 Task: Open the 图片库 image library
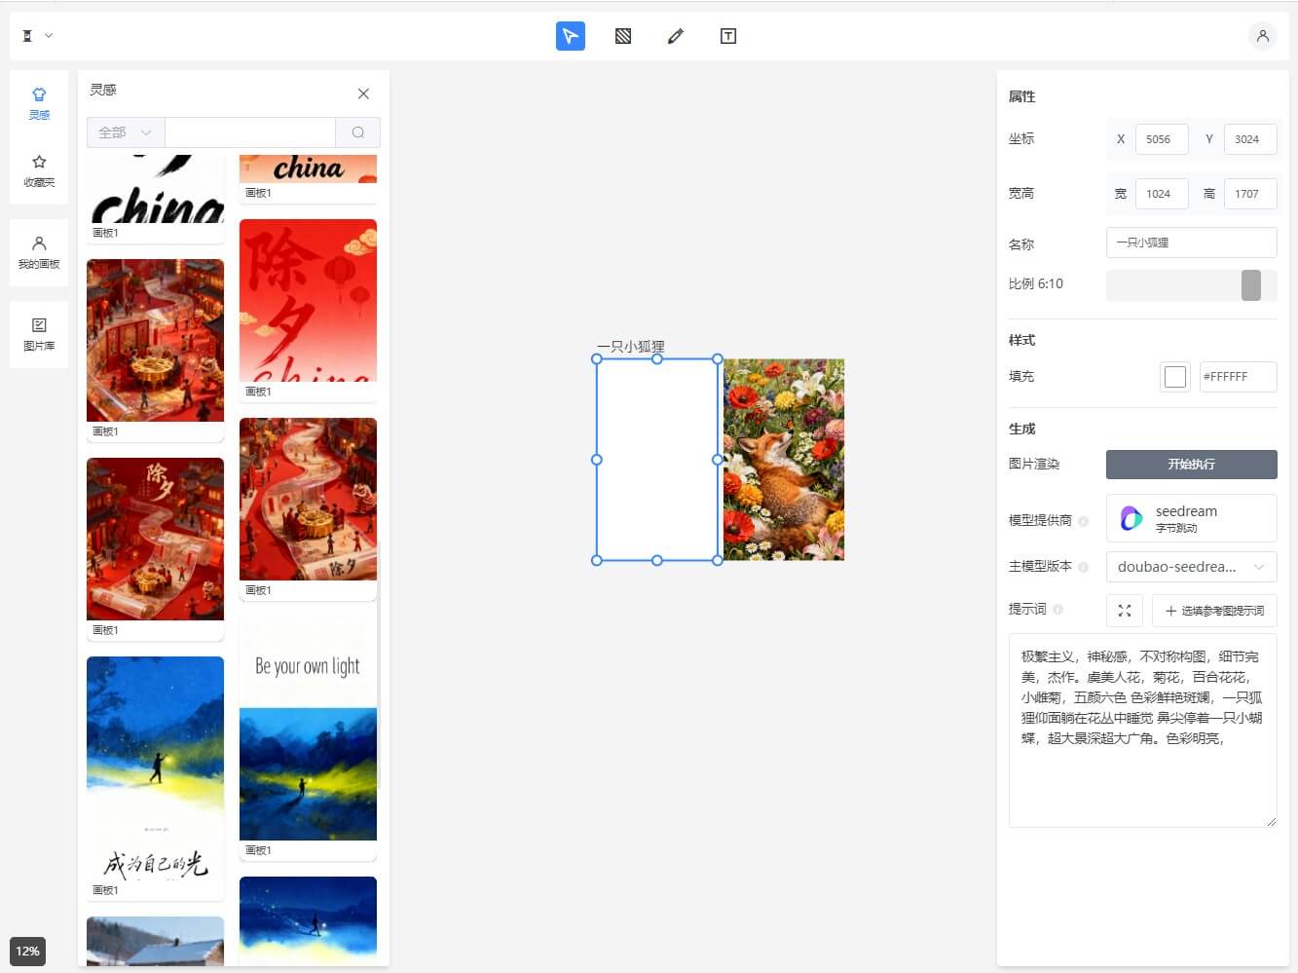point(39,334)
